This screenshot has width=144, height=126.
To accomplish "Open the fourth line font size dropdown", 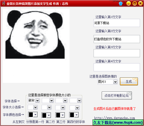I will pos(77,108).
